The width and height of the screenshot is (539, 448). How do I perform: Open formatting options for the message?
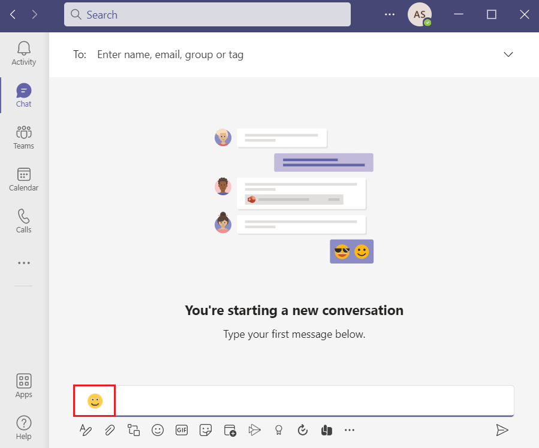point(86,430)
